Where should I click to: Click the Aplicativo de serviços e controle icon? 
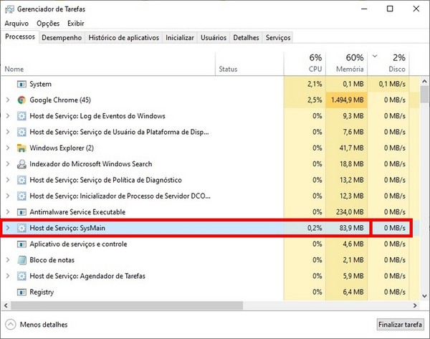[21, 244]
